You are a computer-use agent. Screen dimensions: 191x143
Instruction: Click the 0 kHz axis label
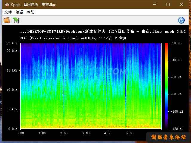(x=13, y=129)
